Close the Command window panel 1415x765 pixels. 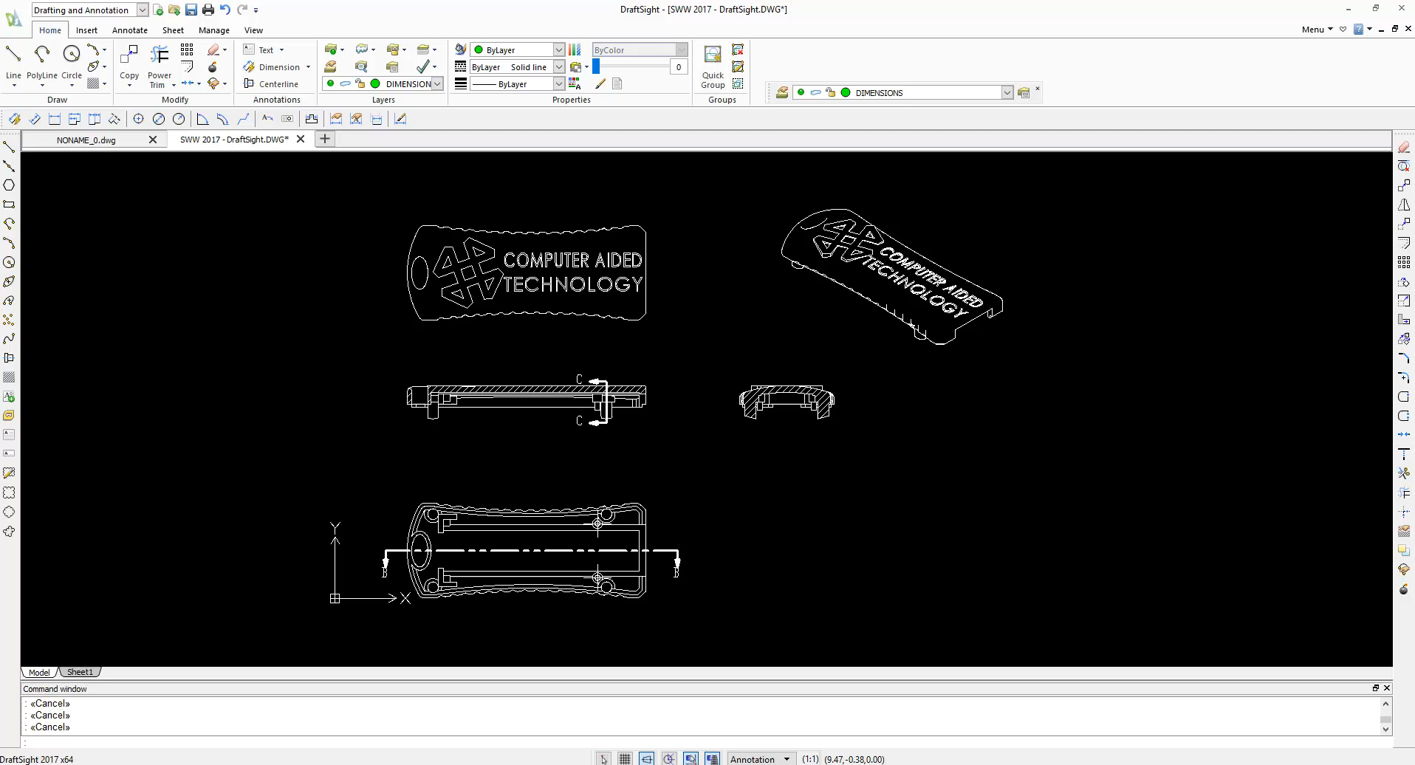(x=1386, y=687)
